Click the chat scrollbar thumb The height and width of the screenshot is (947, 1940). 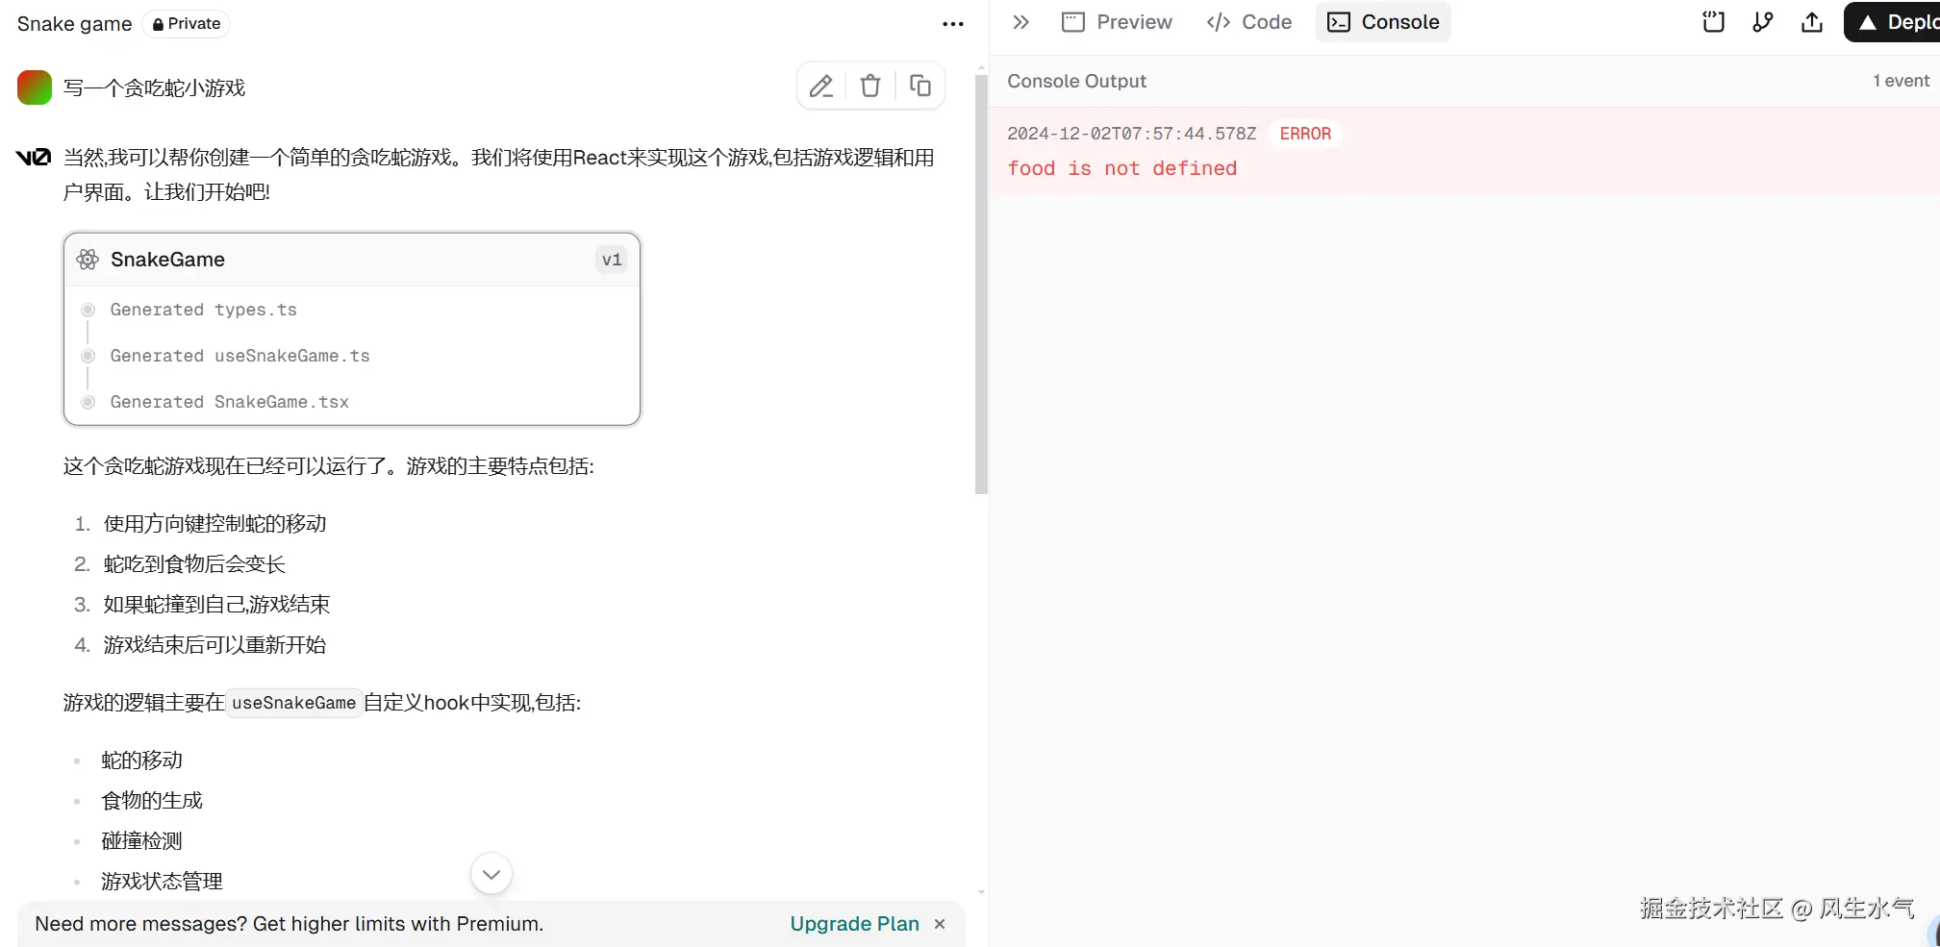[x=981, y=284]
